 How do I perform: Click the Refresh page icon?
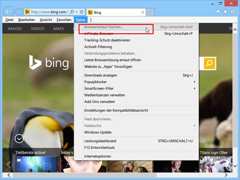click(82, 12)
